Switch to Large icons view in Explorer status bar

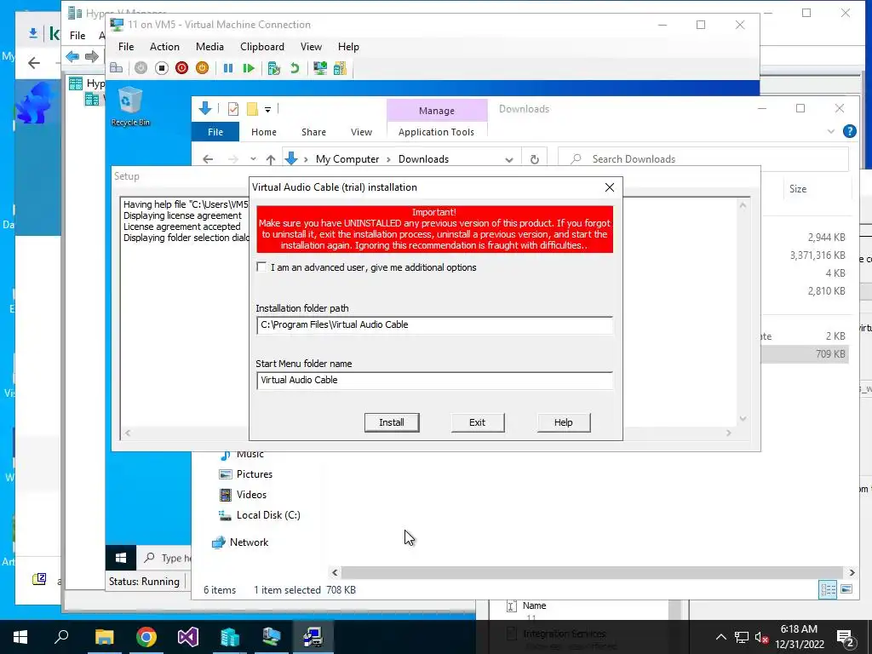(846, 589)
